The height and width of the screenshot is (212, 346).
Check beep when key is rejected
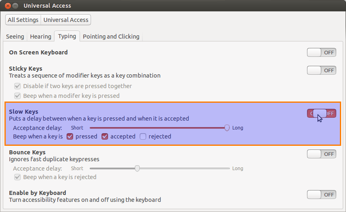143,136
